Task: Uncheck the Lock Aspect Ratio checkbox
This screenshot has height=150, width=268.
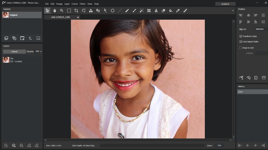Action: tap(241, 42)
